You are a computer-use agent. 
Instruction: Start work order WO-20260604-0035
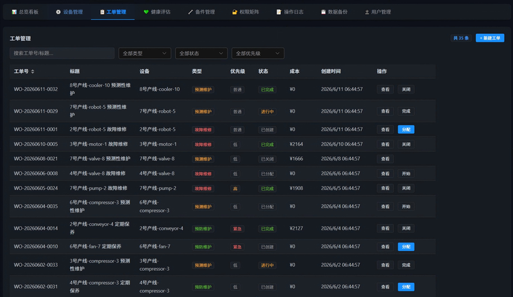pyautogui.click(x=406, y=207)
